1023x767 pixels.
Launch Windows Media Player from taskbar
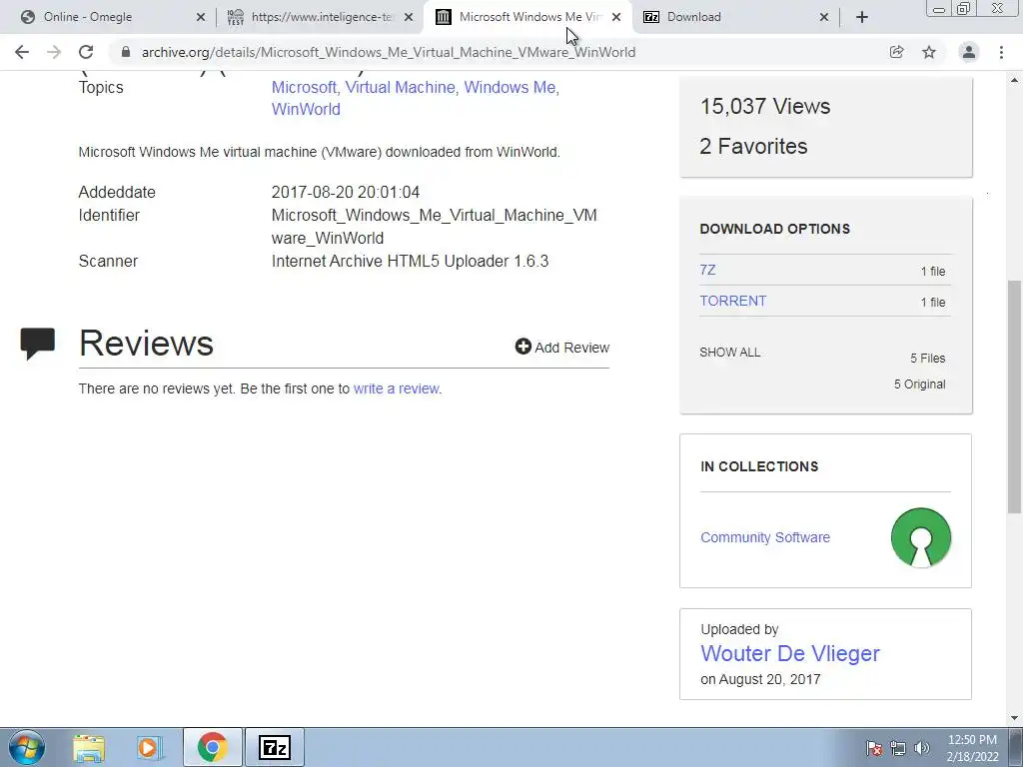(x=151, y=747)
